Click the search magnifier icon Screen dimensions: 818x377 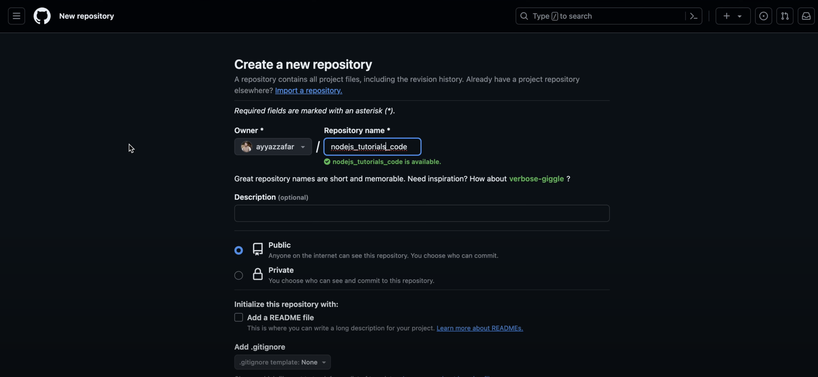524,16
